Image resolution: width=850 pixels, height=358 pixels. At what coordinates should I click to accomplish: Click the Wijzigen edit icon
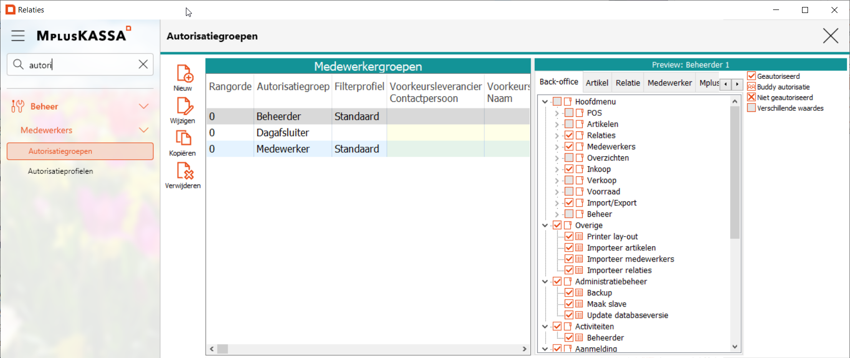[183, 106]
